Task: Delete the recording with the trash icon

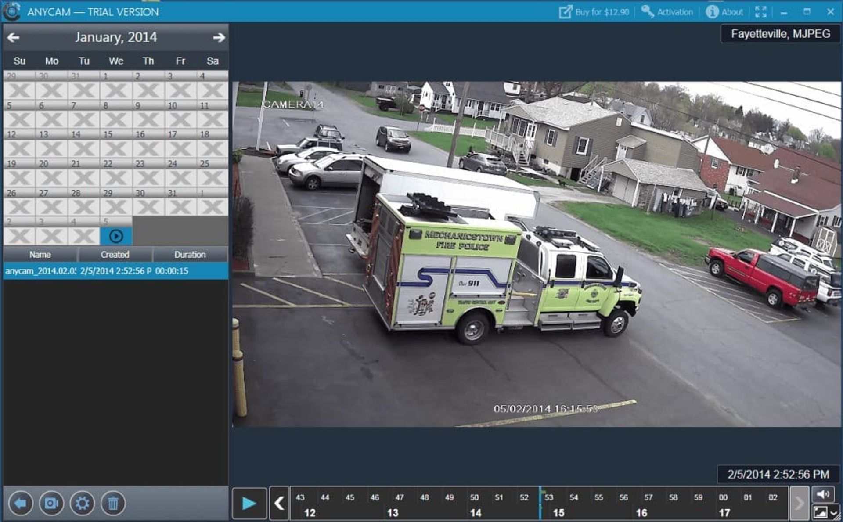Action: pos(113,503)
